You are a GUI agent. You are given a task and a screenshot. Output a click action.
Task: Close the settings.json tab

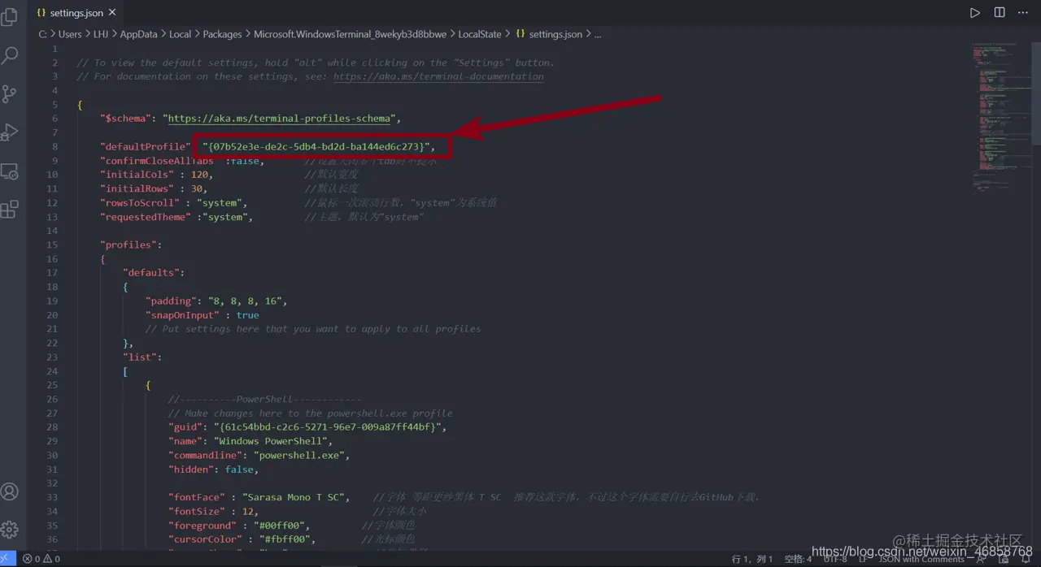112,13
